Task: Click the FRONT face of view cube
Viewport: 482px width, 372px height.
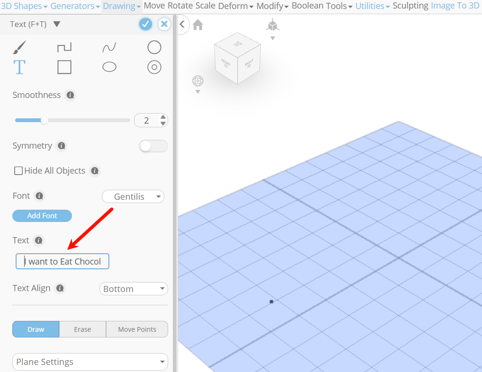Action: [x=226, y=63]
